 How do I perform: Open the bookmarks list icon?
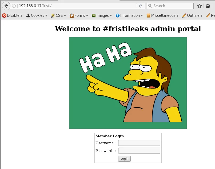(208, 6)
